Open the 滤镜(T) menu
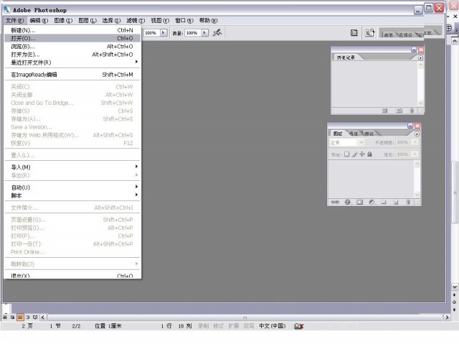Image resolution: width=459 pixels, height=344 pixels. pos(136,21)
